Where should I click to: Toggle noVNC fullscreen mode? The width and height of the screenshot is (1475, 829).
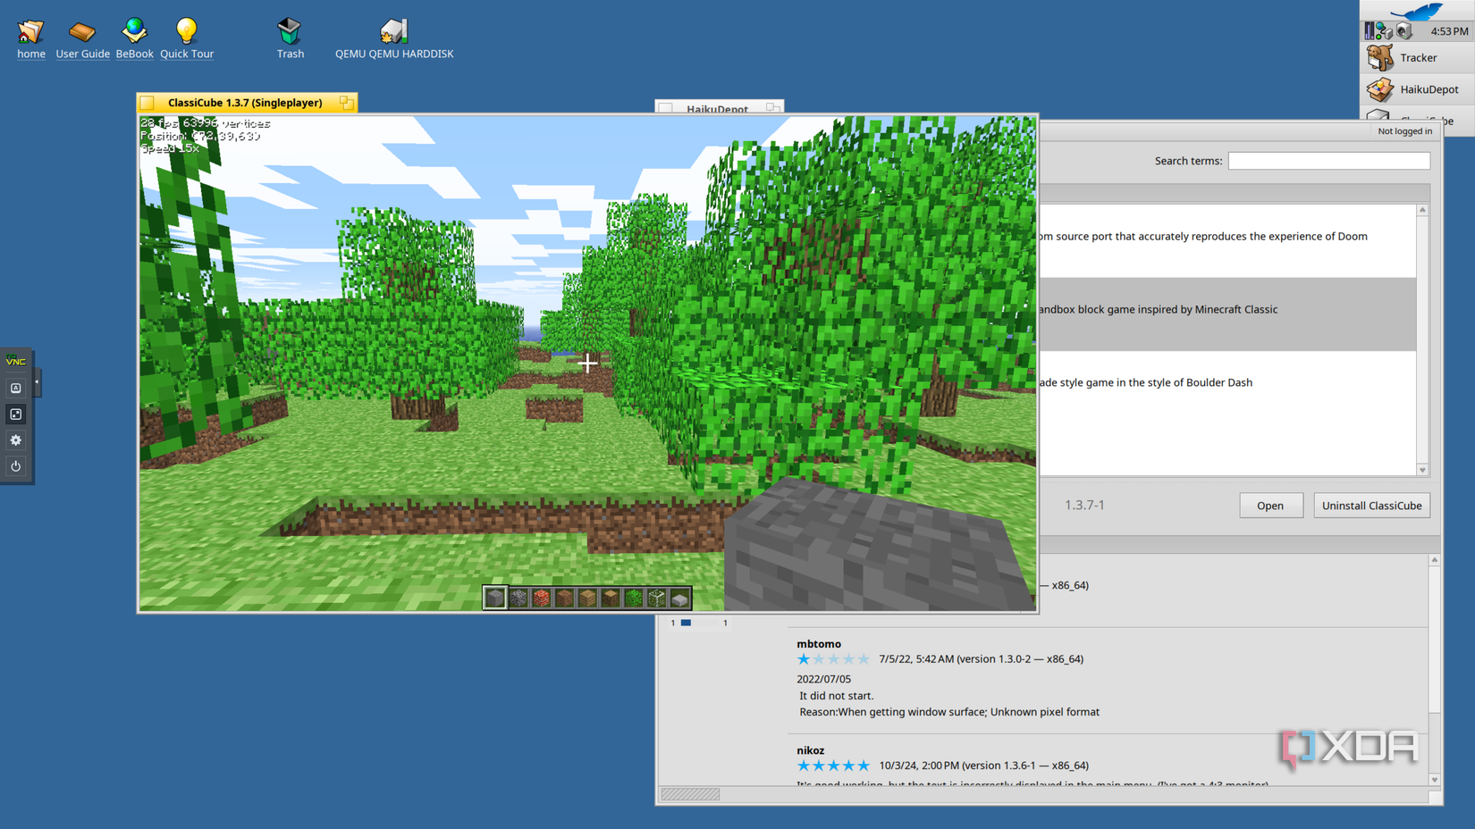(x=16, y=414)
